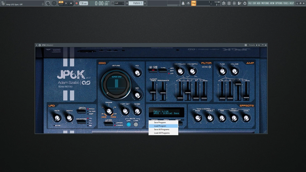The image size is (306, 172).
Task: Click the hat-shaped toolbar icon
Action: [x=183, y=3]
